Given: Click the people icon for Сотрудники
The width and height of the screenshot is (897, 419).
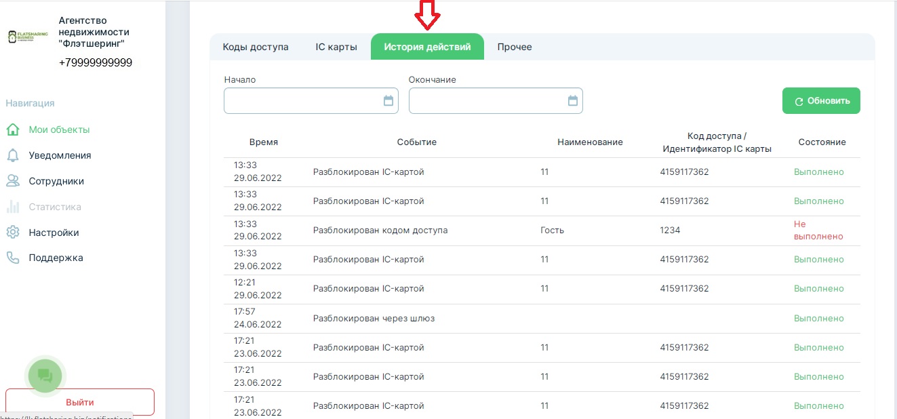Looking at the screenshot, I should point(12,181).
